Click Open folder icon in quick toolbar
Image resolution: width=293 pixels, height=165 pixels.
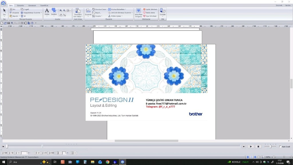click(x=5, y=23)
